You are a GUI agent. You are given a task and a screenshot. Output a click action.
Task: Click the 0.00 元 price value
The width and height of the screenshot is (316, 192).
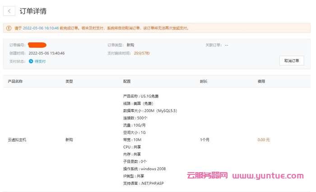[x=264, y=140]
